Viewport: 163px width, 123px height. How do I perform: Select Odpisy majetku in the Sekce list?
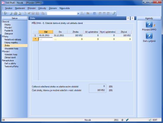coord(11,42)
